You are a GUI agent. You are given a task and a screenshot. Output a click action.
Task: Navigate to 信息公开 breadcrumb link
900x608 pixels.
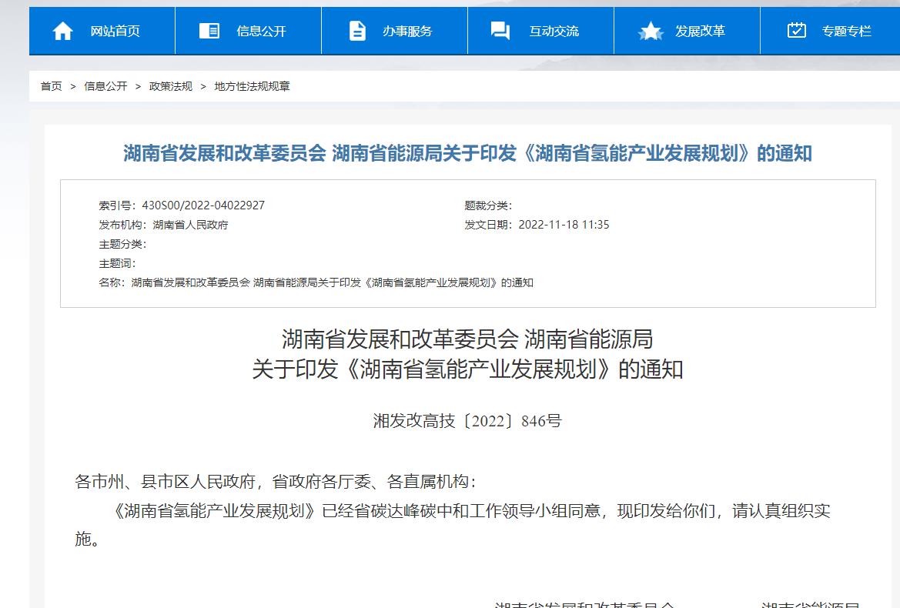[x=105, y=86]
